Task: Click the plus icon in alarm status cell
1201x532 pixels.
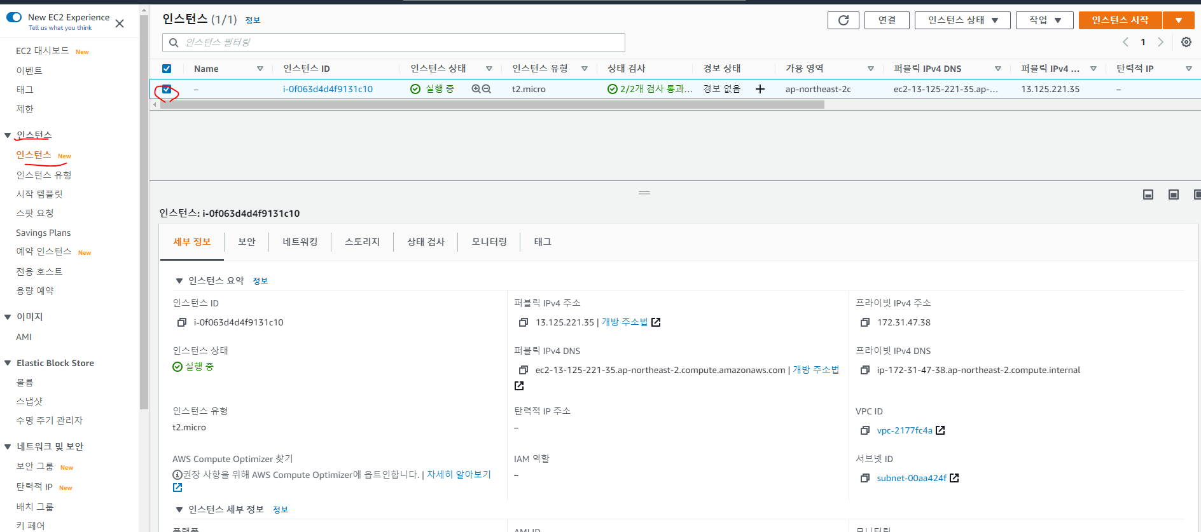Action: click(760, 89)
